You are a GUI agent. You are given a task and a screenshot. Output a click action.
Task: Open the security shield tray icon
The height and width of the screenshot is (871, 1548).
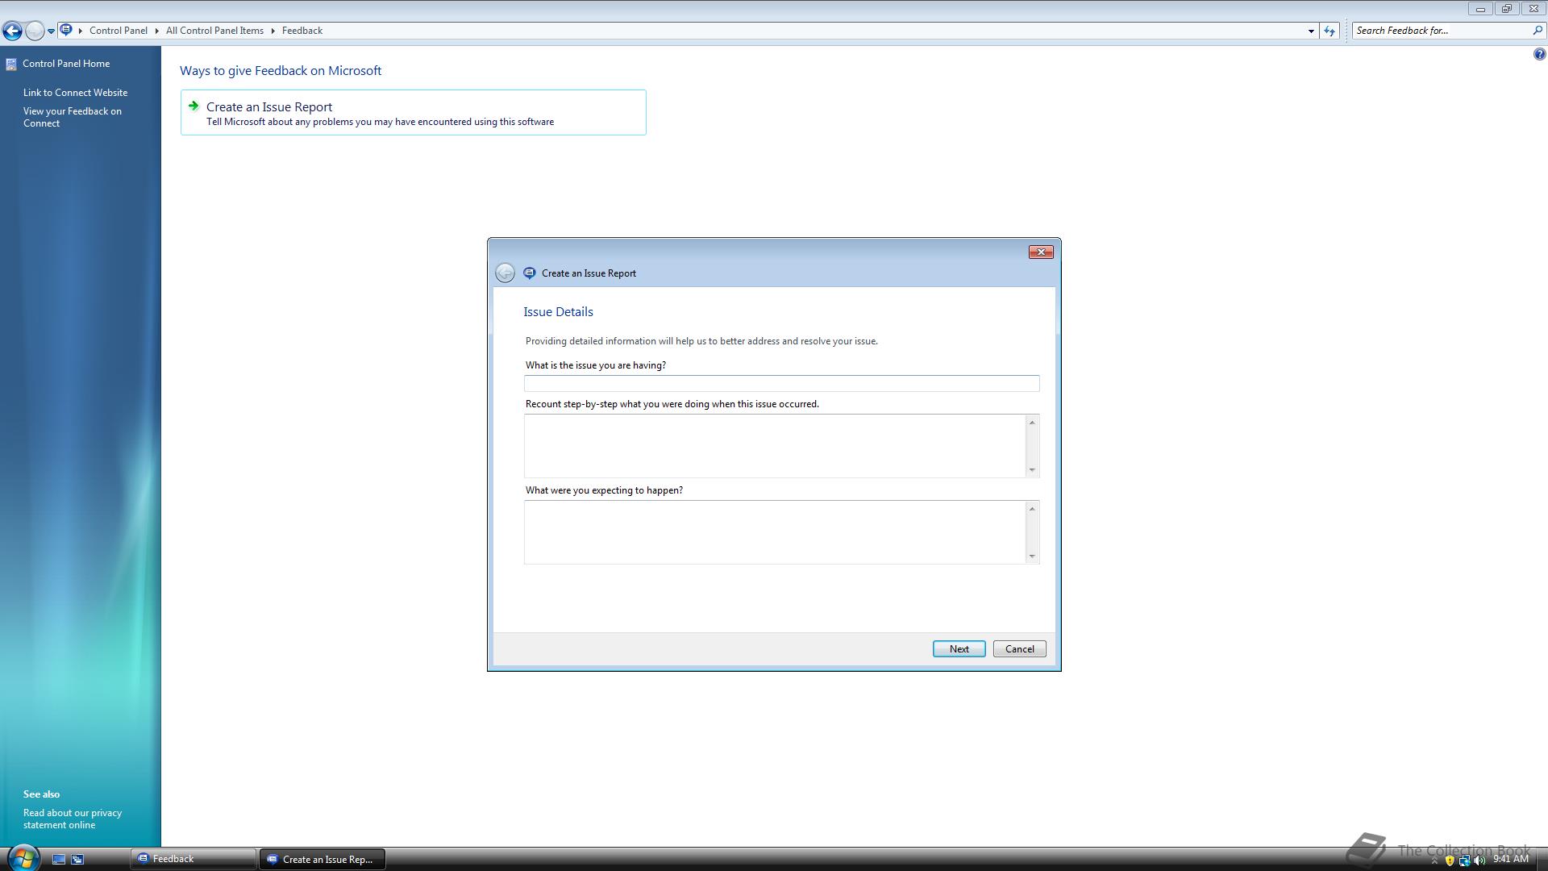coord(1450,861)
